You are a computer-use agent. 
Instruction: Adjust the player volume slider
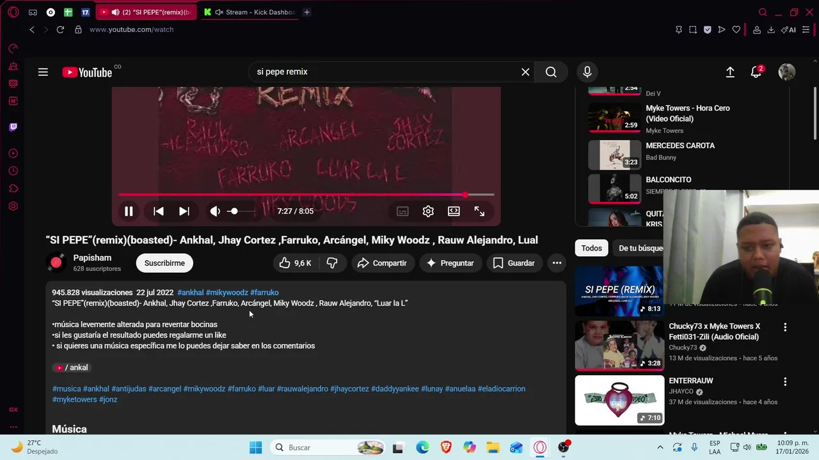tap(242, 211)
